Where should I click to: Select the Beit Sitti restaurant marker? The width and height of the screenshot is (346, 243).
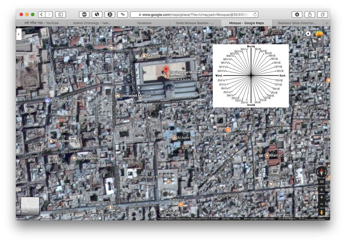228,130
